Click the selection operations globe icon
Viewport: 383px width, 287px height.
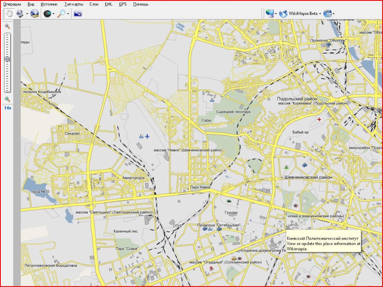(x=20, y=14)
